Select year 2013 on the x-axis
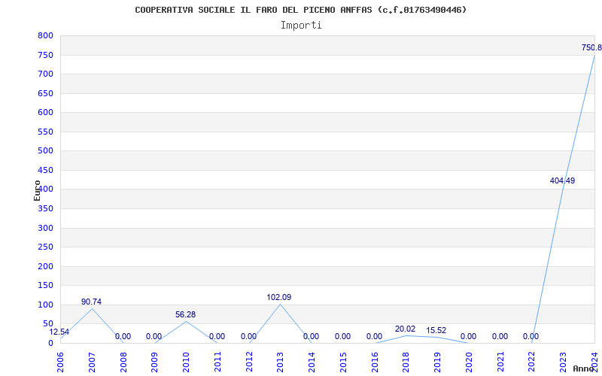The image size is (602, 376). (280, 362)
